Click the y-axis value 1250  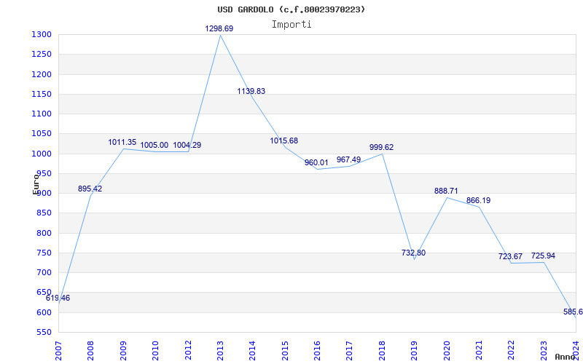click(x=42, y=55)
